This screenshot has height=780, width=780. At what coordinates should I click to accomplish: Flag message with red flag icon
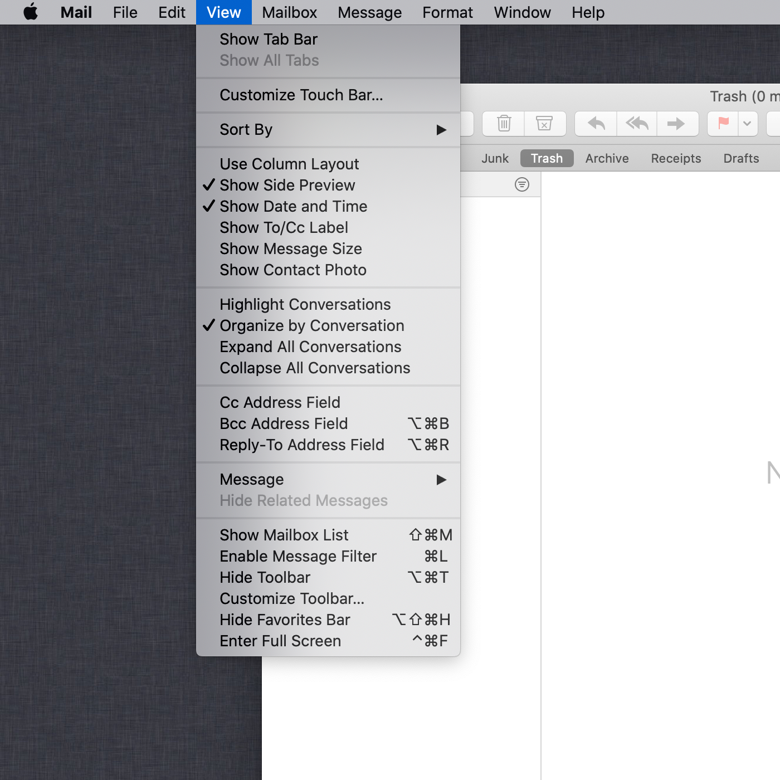click(723, 123)
